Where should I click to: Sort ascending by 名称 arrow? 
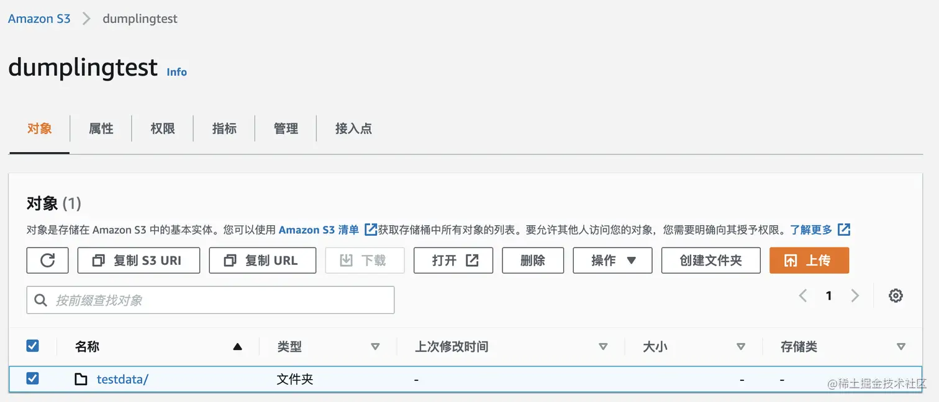(x=237, y=347)
